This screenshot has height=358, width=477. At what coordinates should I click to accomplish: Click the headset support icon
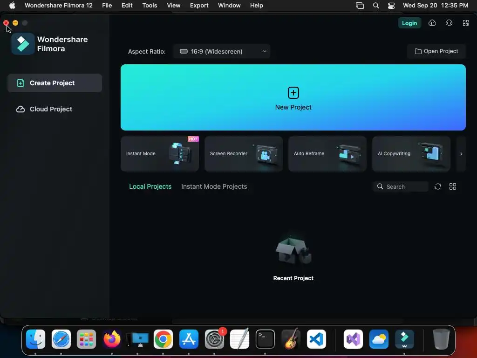[449, 23]
